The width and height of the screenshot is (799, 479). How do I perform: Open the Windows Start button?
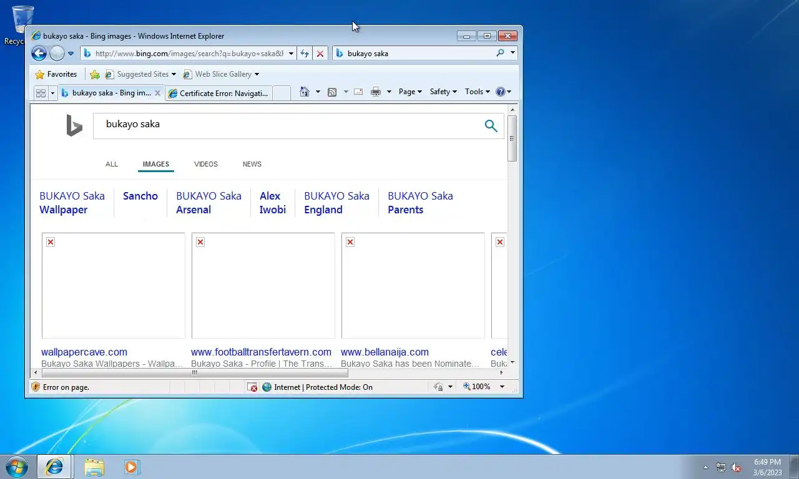(x=16, y=467)
